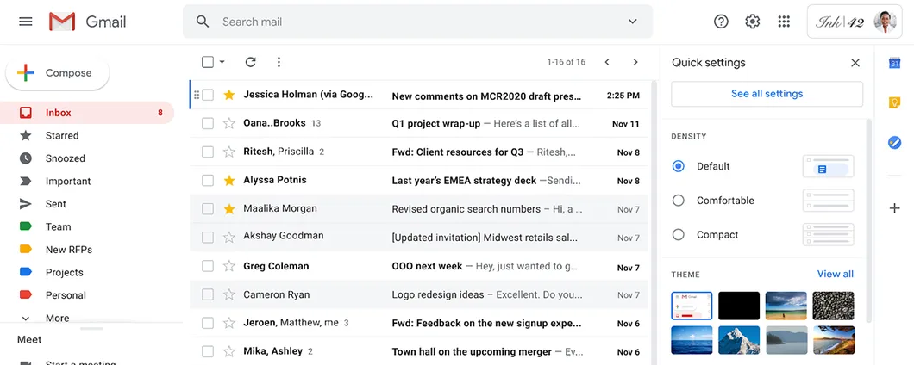
Task: Select Compact density option
Action: 678,235
